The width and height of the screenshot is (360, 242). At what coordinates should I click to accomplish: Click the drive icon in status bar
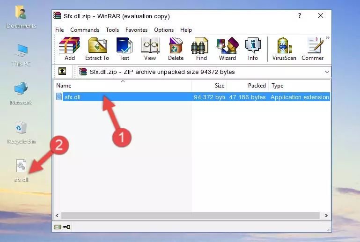click(58, 227)
